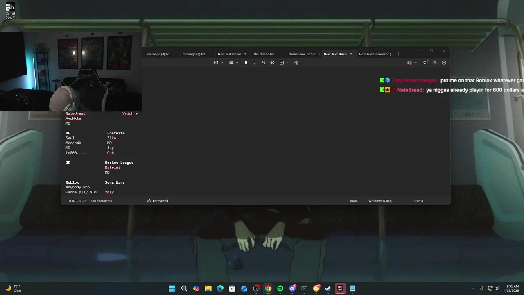The image size is (524, 295).
Task: Open Spotify from the taskbar
Action: [x=280, y=288]
